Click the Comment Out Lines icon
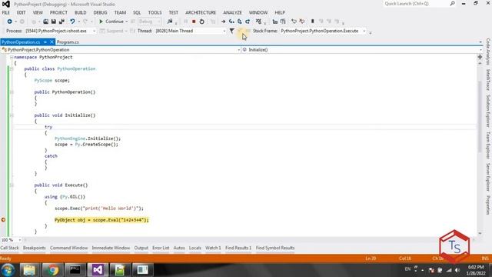Viewport: 492px width, 277px height. [x=275, y=22]
